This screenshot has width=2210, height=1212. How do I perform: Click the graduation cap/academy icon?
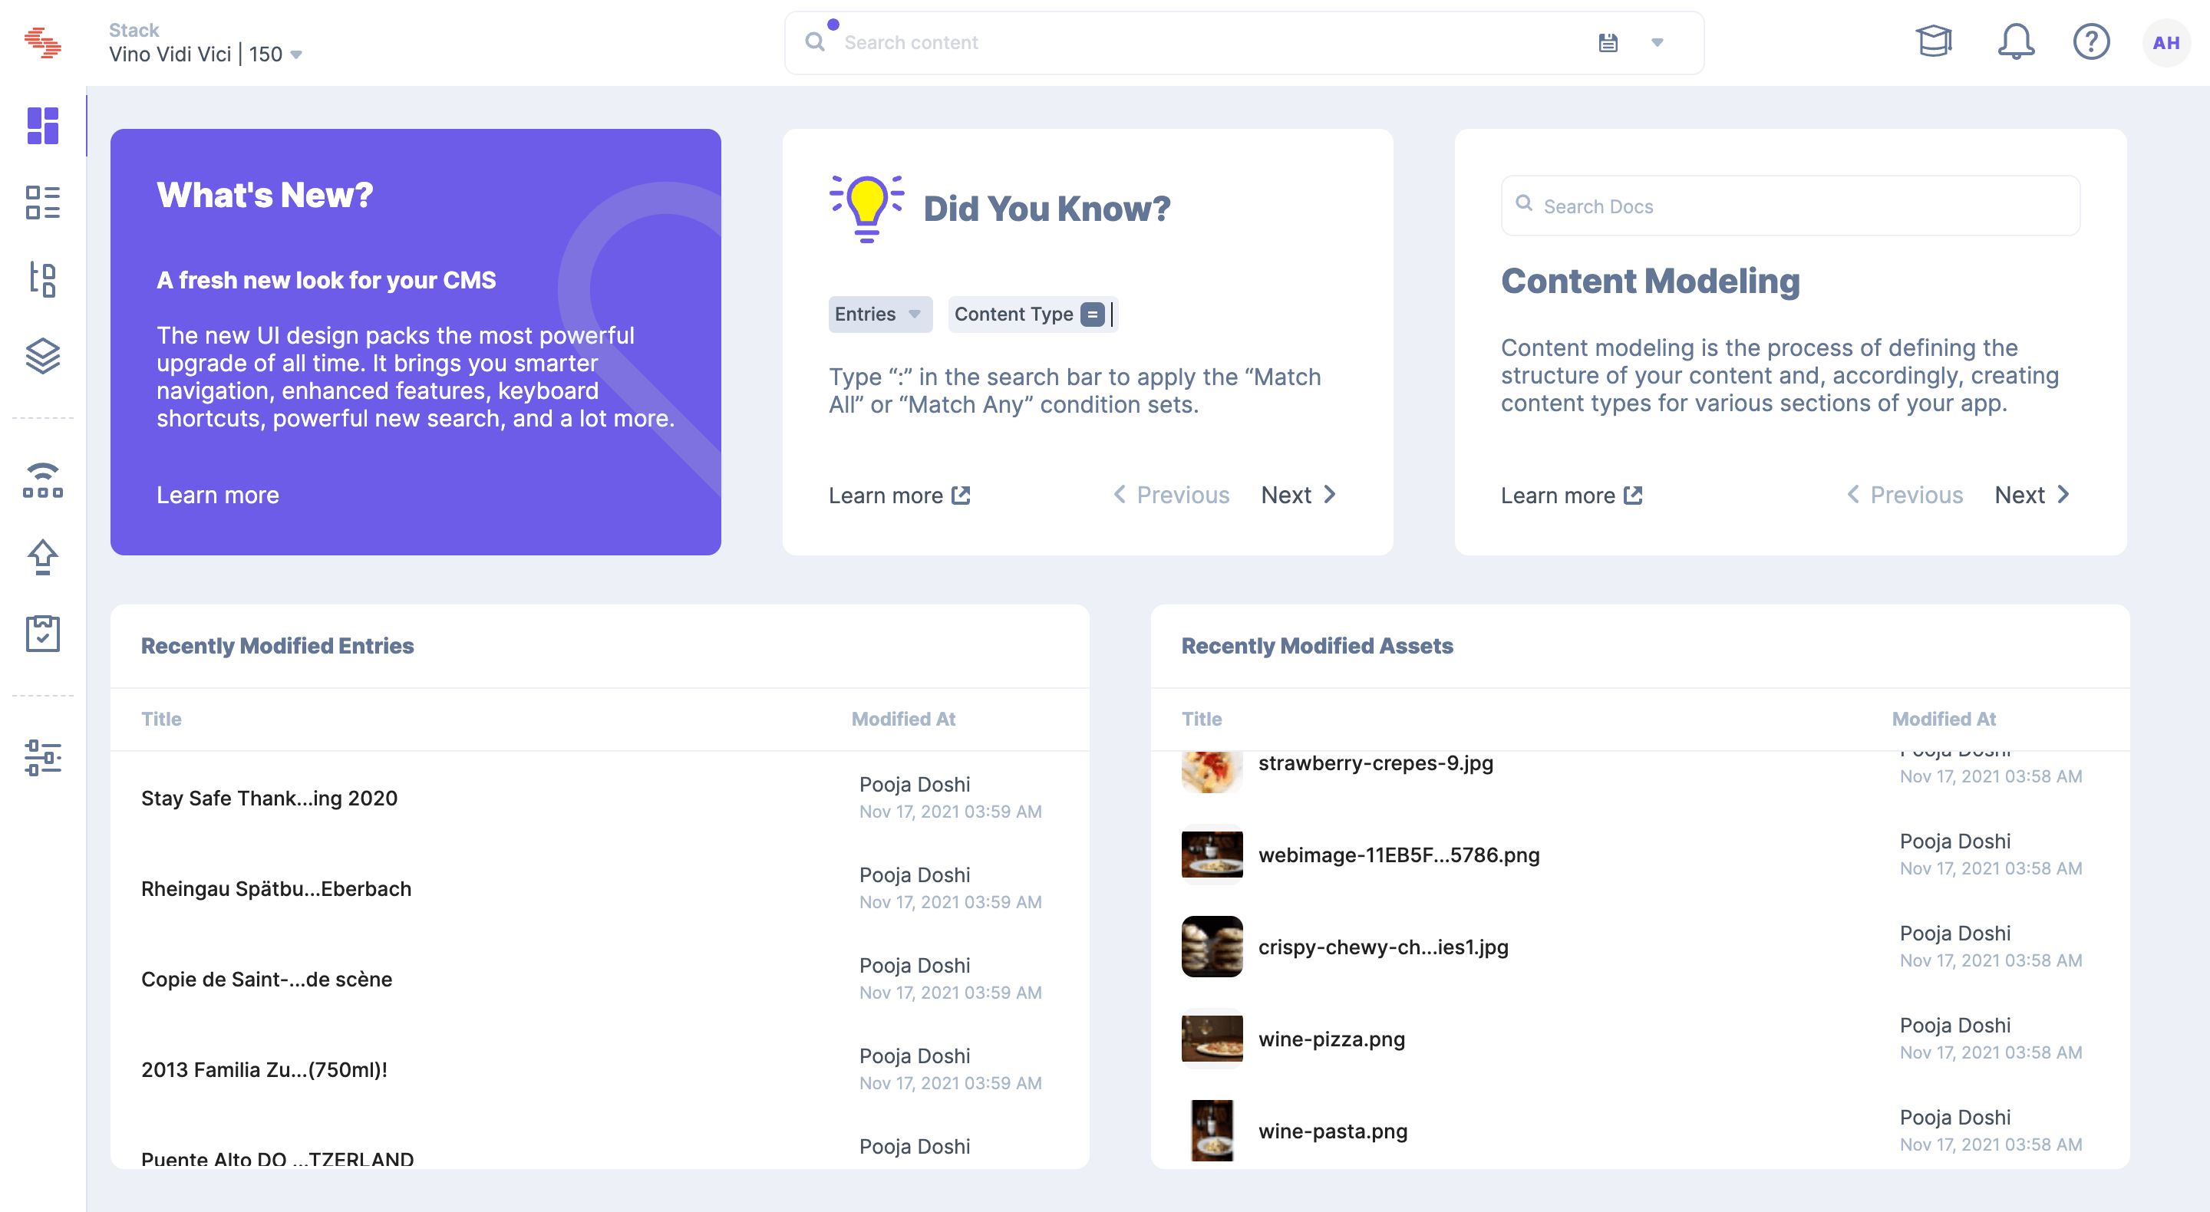[1935, 41]
